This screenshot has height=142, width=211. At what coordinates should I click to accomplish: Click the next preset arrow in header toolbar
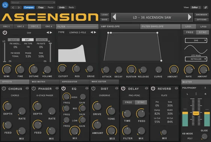tap(19, 7)
